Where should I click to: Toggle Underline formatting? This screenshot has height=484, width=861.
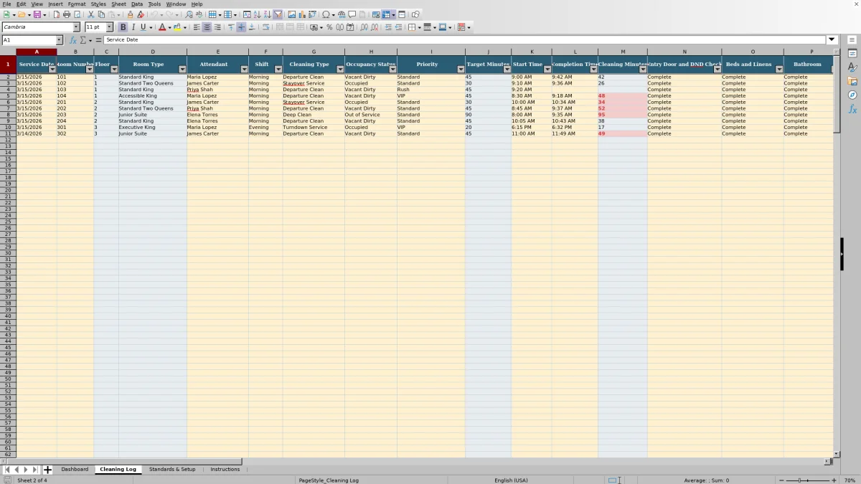click(143, 27)
